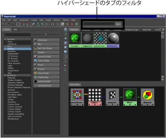
Task: Click the Output Connections toolbar icon
Action: pyautogui.click(x=57, y=24)
